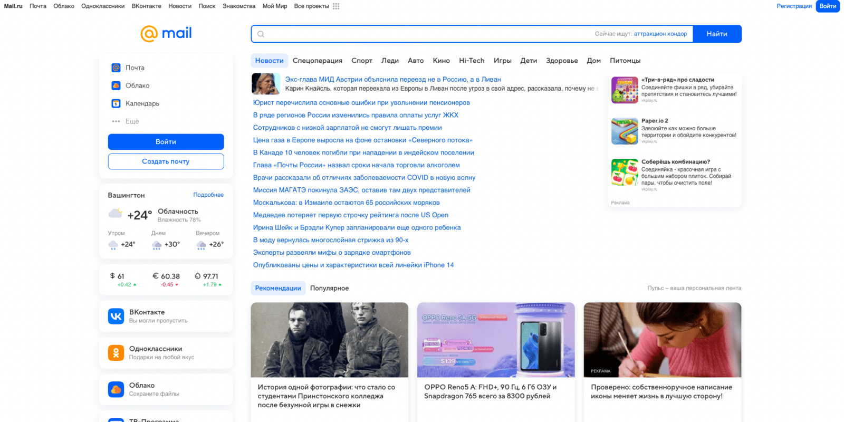Click the three-dots Ещё icon
This screenshot has width=844, height=422.
(116, 121)
